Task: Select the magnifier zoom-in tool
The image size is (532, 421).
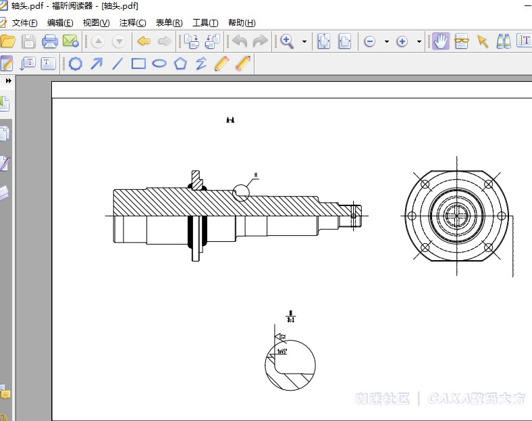Action: point(287,41)
